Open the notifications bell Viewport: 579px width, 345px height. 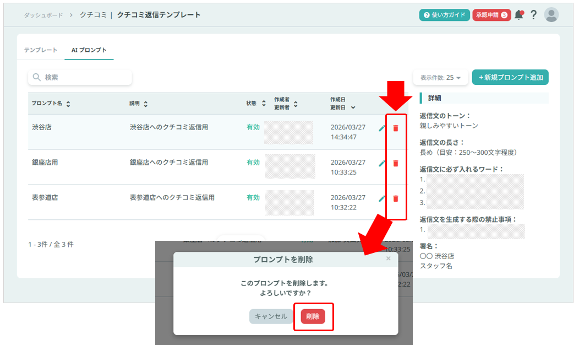[x=518, y=15]
